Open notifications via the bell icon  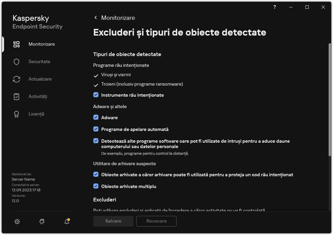pyautogui.click(x=67, y=222)
